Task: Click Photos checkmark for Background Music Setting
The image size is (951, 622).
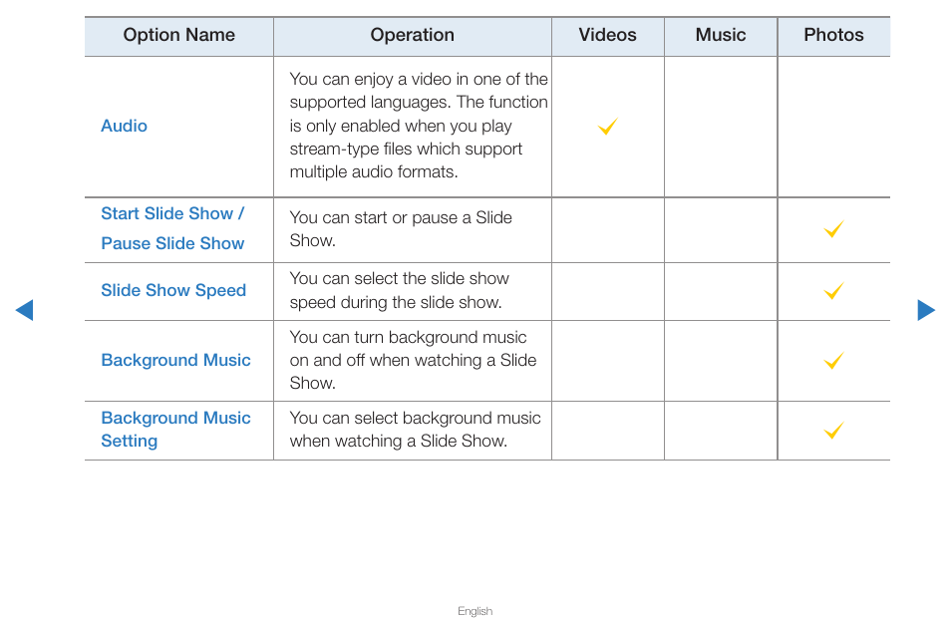Action: [834, 431]
